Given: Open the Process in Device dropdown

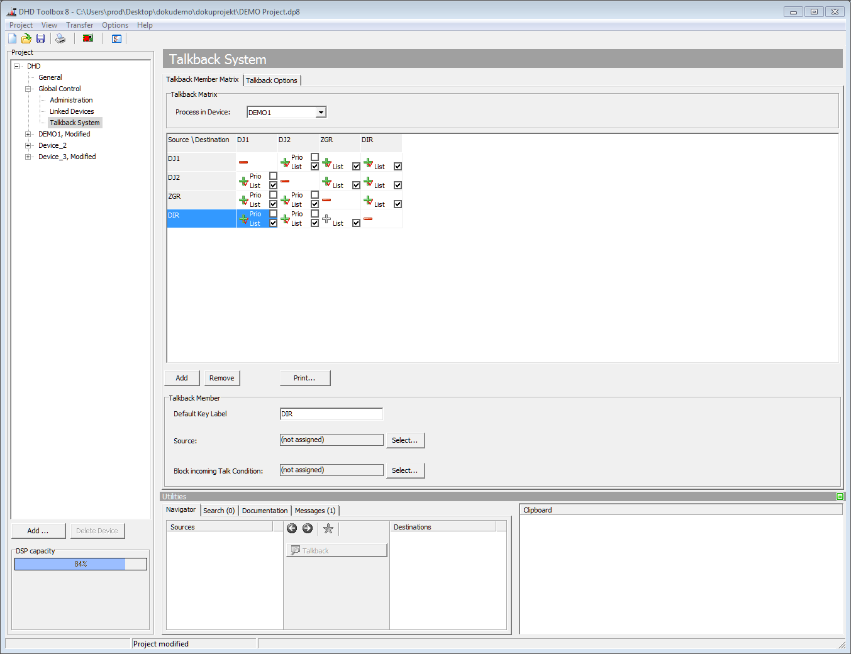Looking at the screenshot, I should coord(321,111).
